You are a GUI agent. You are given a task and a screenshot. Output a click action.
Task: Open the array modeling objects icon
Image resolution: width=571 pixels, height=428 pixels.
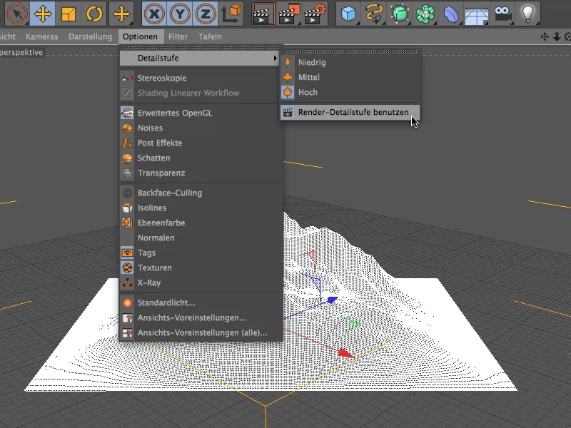point(425,14)
